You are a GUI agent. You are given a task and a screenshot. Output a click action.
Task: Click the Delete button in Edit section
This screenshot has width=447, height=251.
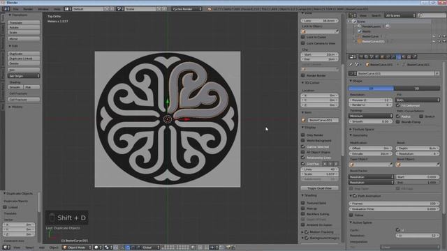[24, 63]
